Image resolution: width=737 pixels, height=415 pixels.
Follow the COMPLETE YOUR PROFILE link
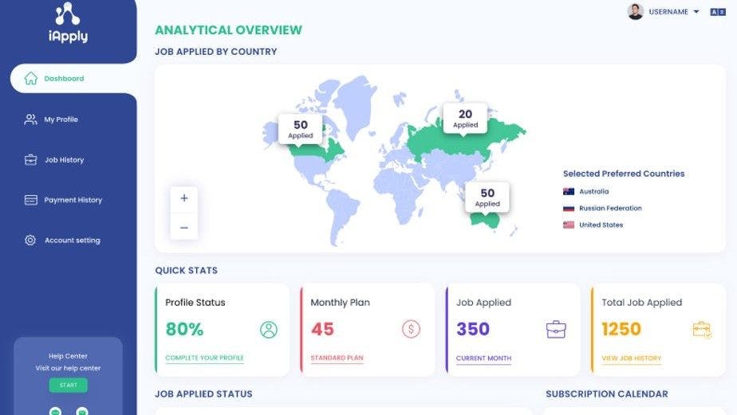[204, 358]
